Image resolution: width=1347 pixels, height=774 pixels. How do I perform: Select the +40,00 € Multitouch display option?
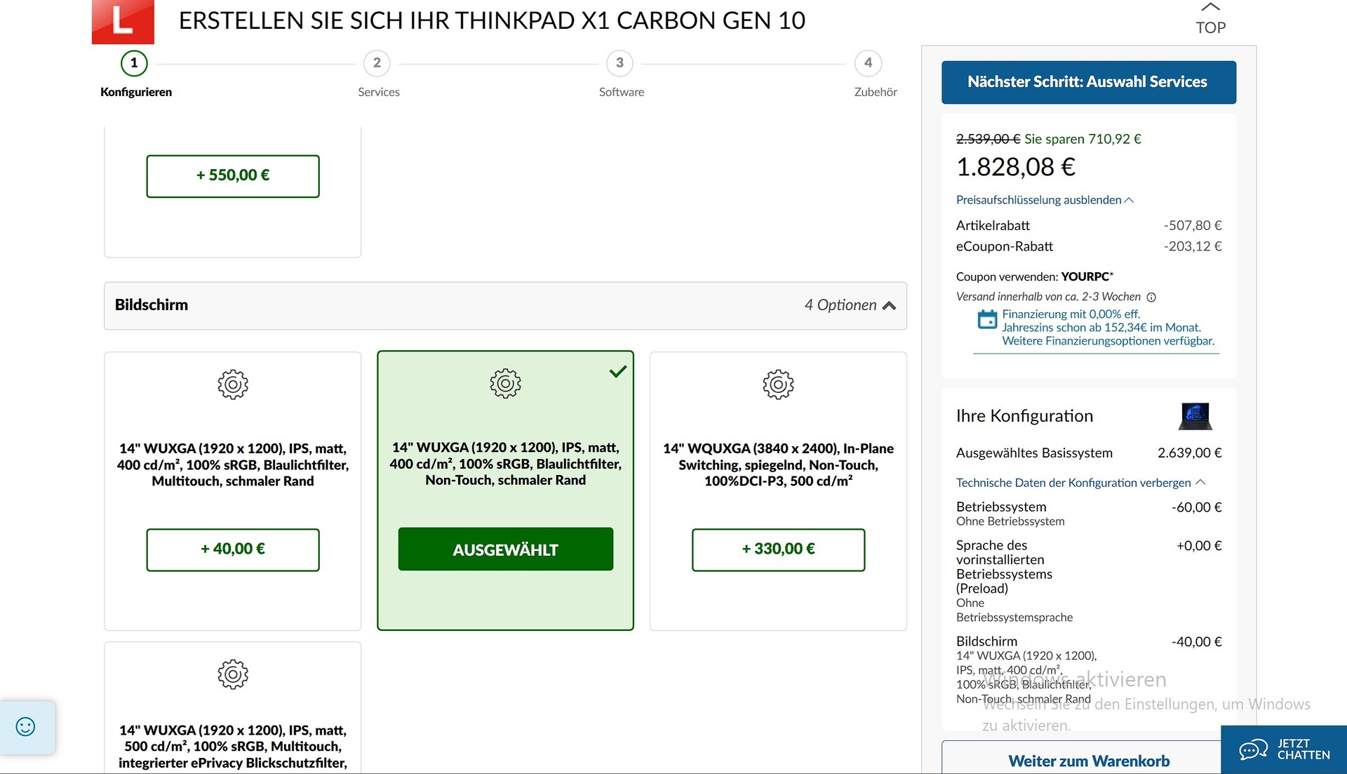[x=233, y=549]
